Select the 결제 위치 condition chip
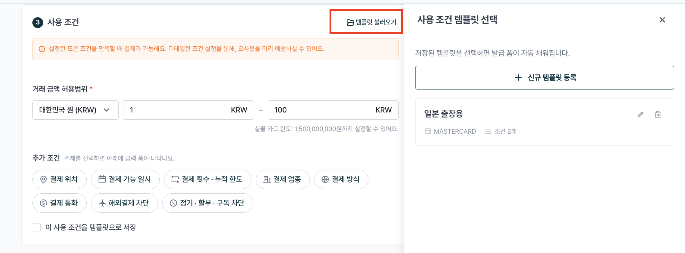Viewport: 685px width, 253px height. click(59, 179)
